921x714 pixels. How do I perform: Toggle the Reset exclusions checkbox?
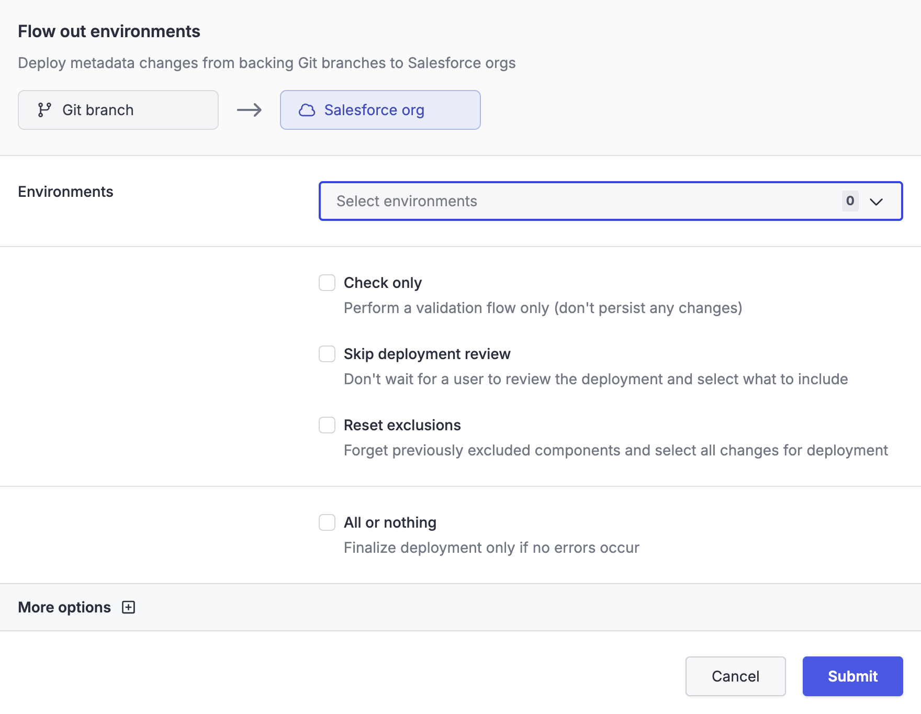327,425
